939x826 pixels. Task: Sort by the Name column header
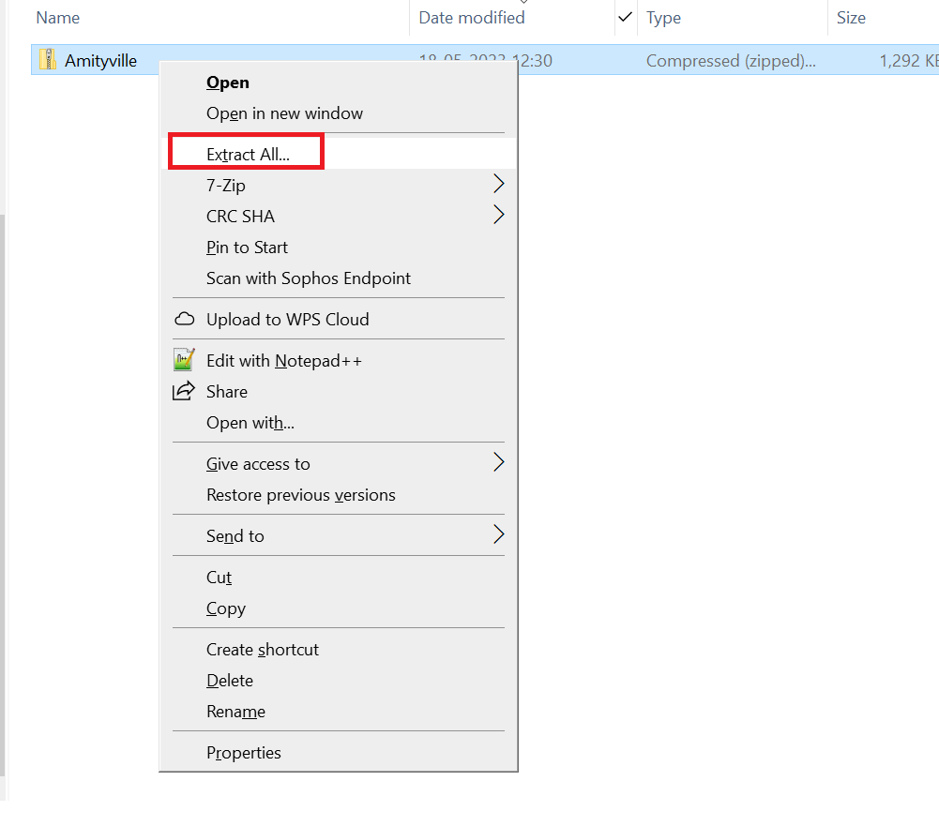(x=57, y=18)
